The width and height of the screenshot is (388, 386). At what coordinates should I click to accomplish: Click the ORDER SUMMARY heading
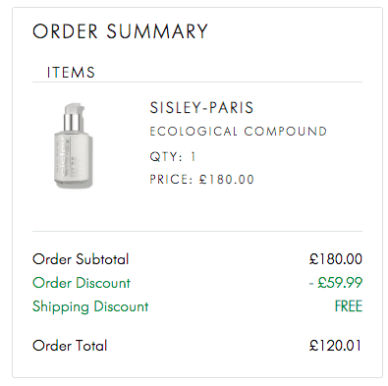120,31
